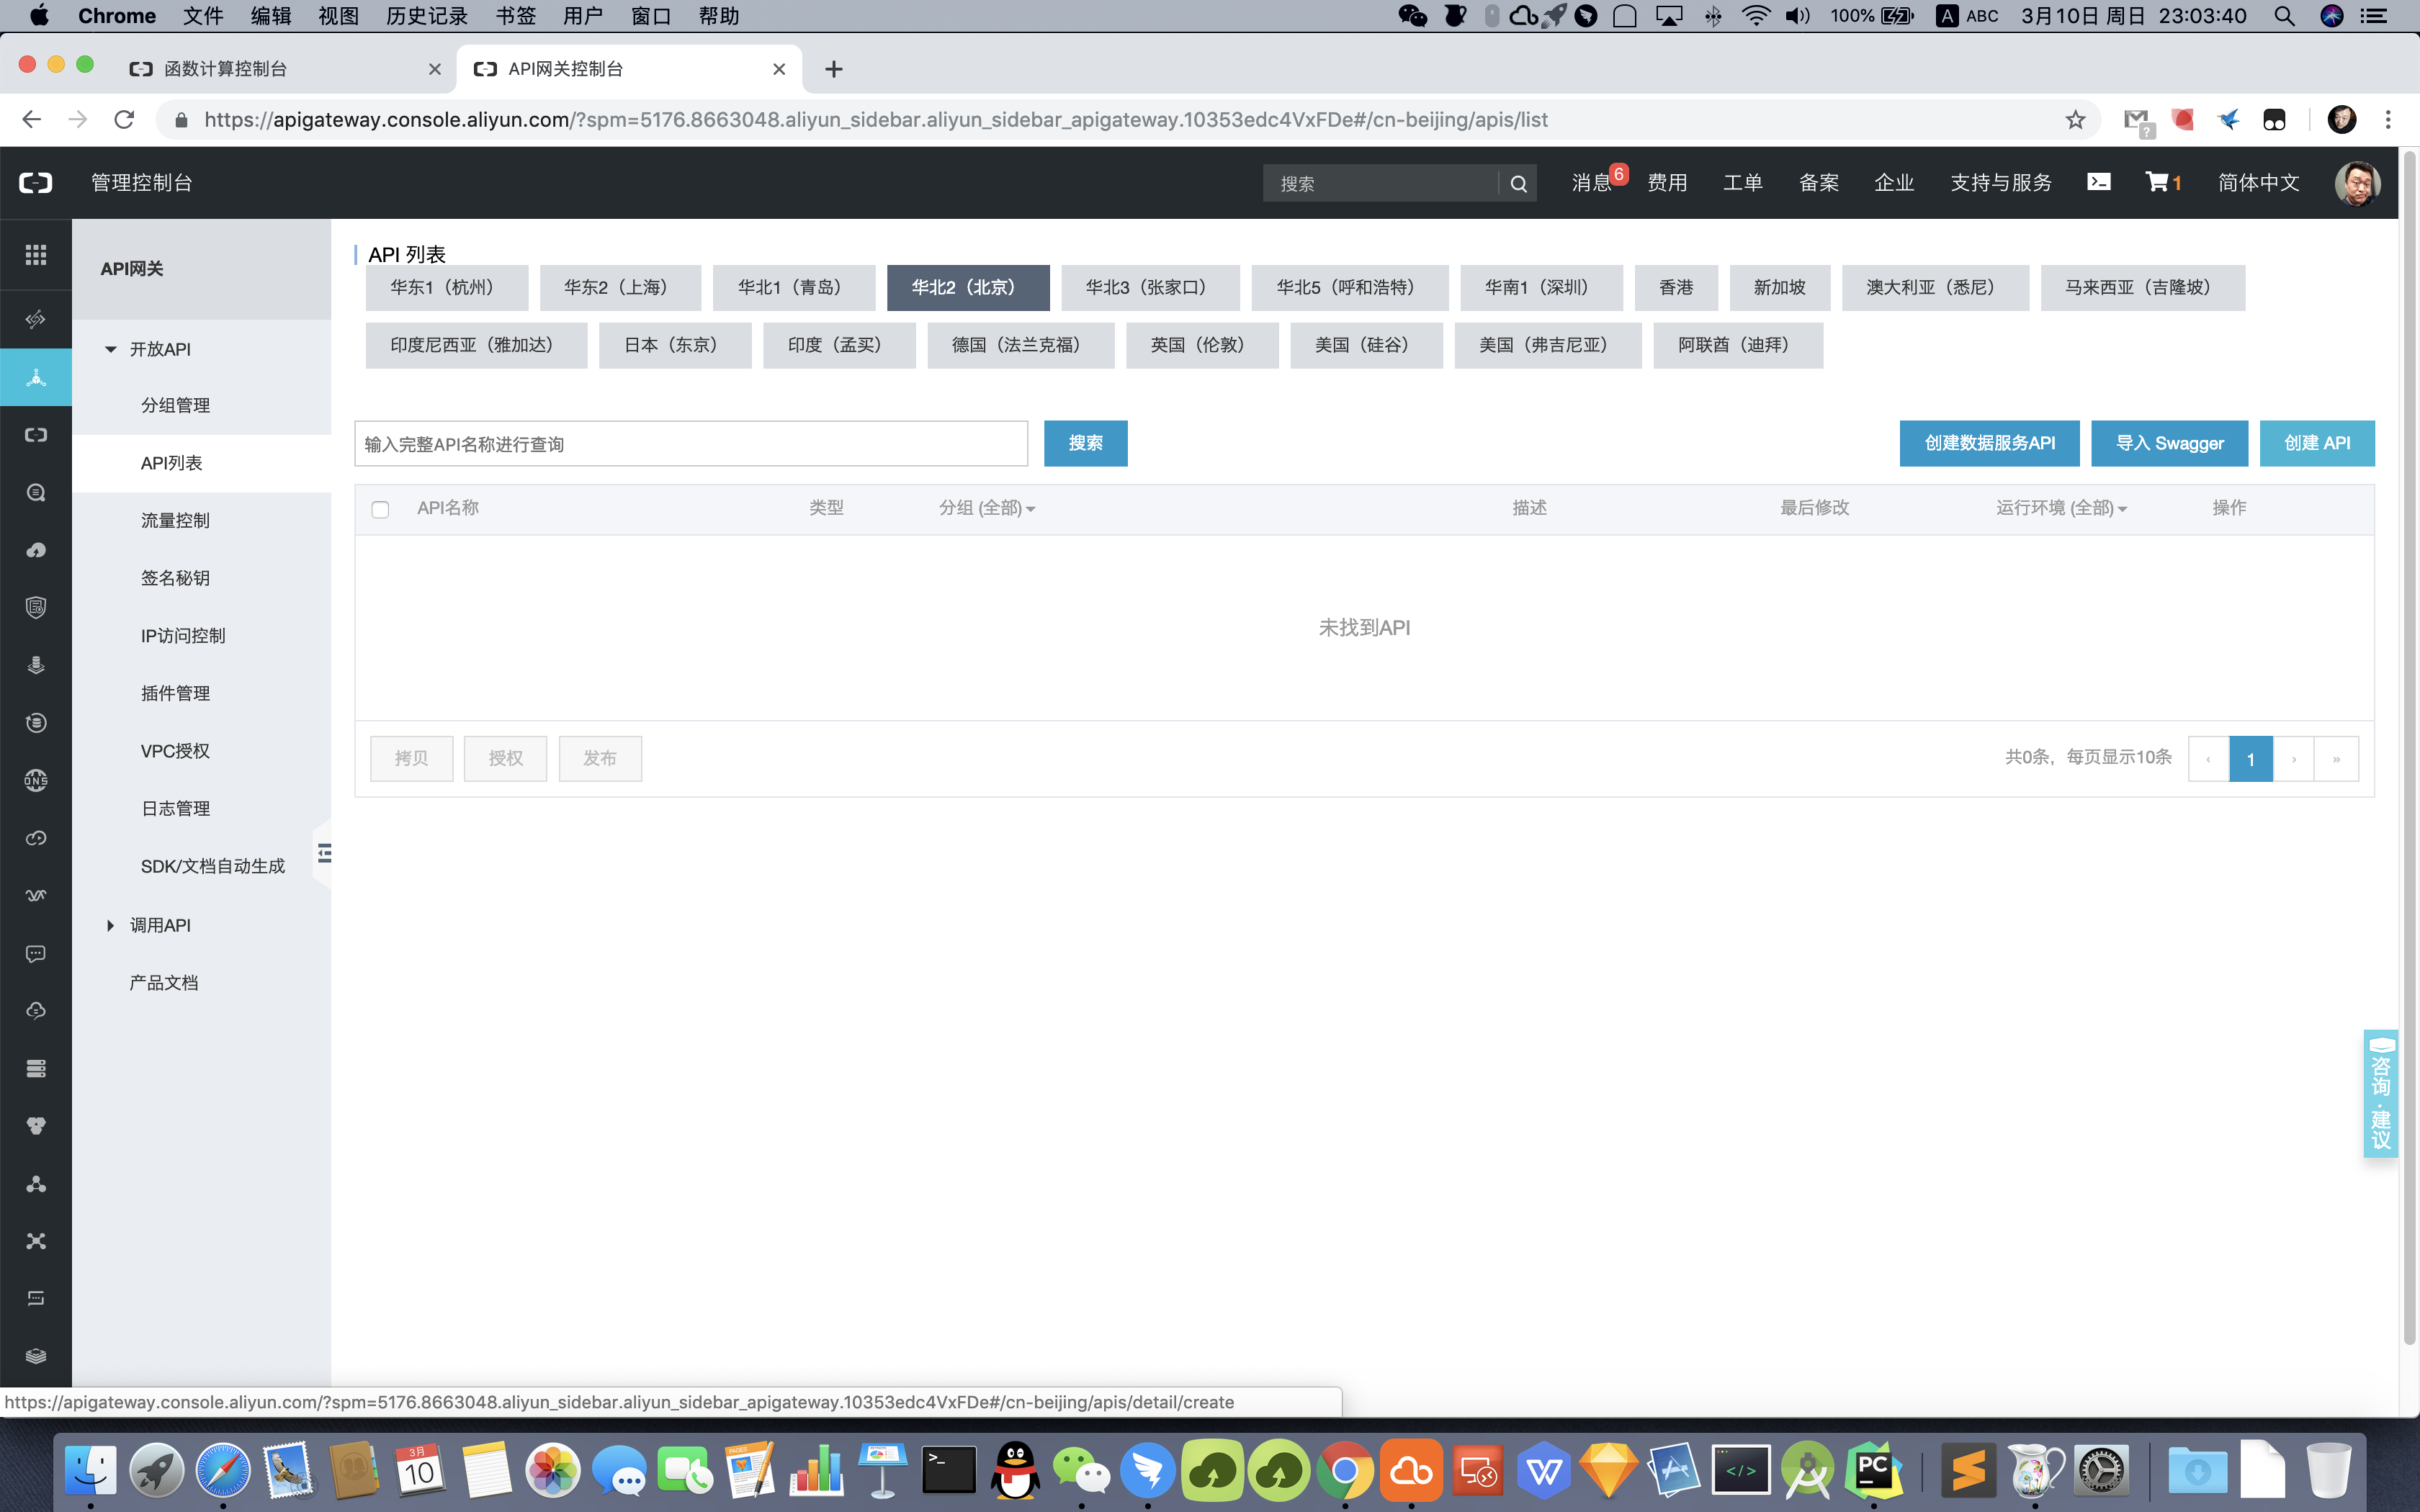2420x1512 pixels.
Task: Select region tab 华东1（杭州）
Action: (x=446, y=288)
